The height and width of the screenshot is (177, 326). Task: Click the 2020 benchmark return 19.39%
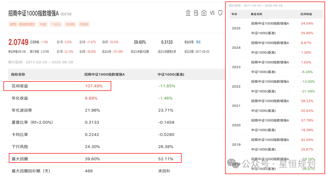coord(307,130)
